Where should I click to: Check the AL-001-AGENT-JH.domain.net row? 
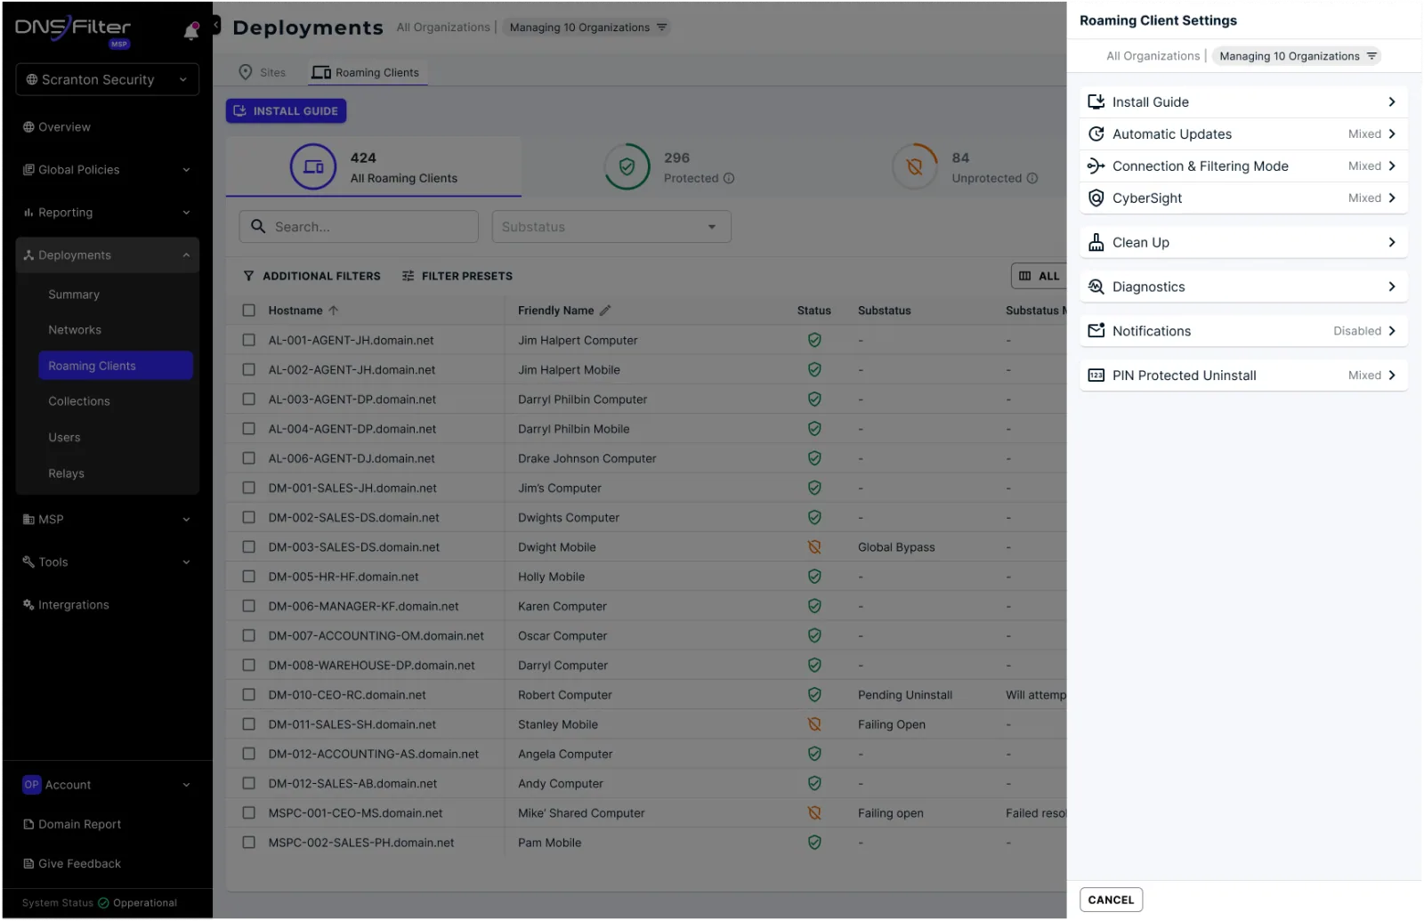click(x=249, y=340)
